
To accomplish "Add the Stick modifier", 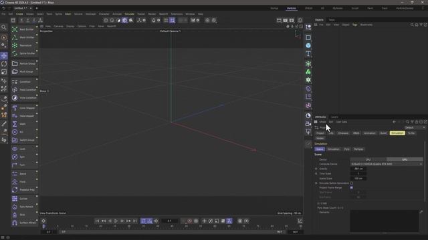I will (24, 215).
